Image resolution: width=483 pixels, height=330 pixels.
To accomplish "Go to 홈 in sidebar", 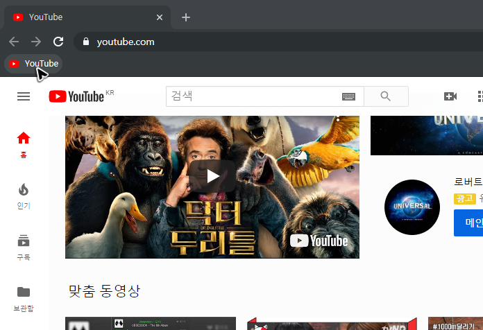I will point(24,145).
